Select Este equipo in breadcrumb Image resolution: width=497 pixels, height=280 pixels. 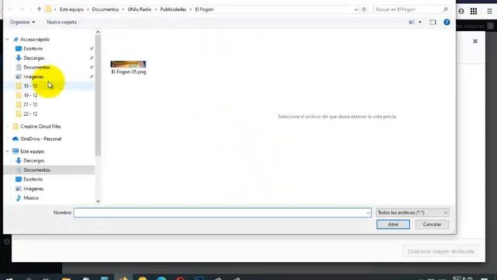[71, 9]
